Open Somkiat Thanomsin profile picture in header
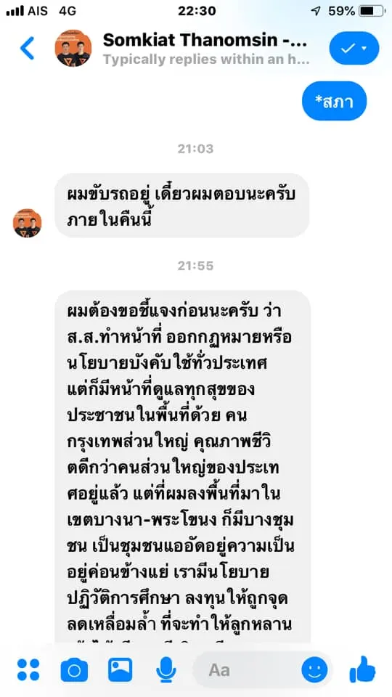 point(73,48)
